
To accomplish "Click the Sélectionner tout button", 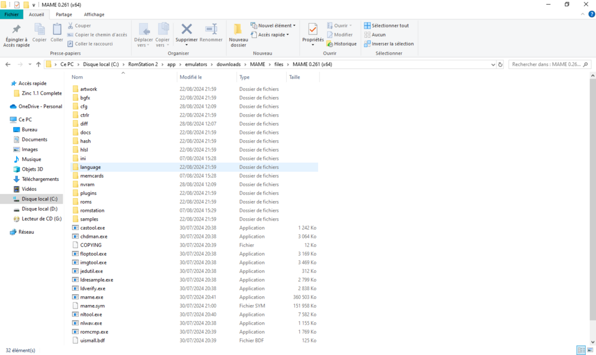I will point(387,25).
